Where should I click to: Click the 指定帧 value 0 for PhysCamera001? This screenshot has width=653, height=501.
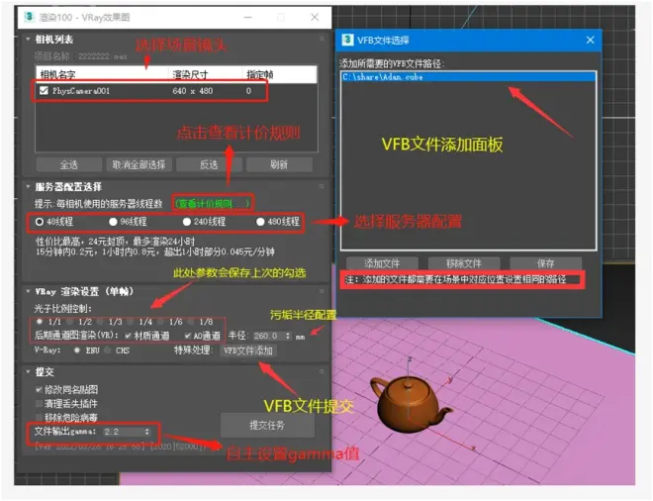point(248,91)
